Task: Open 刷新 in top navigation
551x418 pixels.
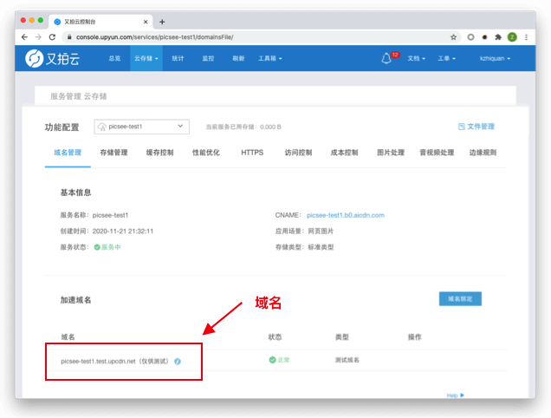Action: coord(238,58)
